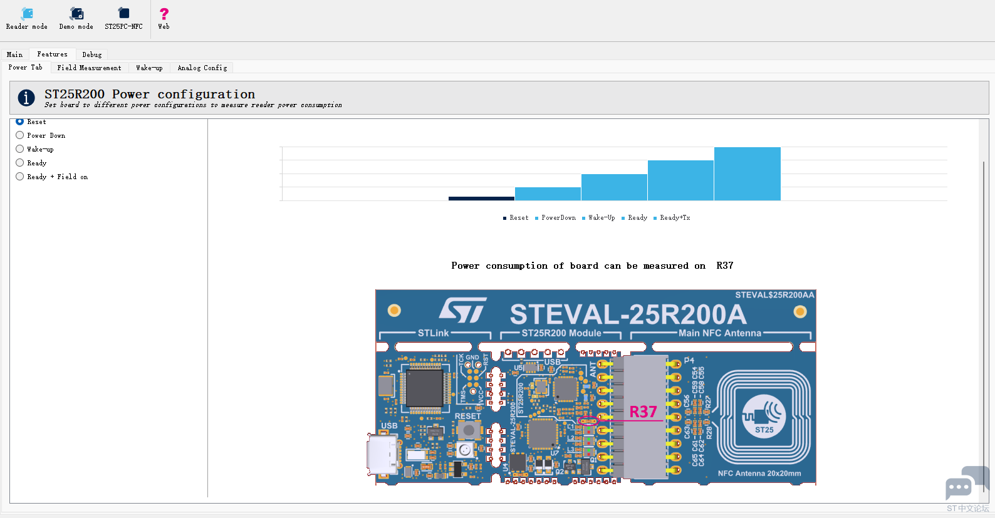Open the Analog Config sub-tab
This screenshot has width=995, height=518.
coord(202,68)
